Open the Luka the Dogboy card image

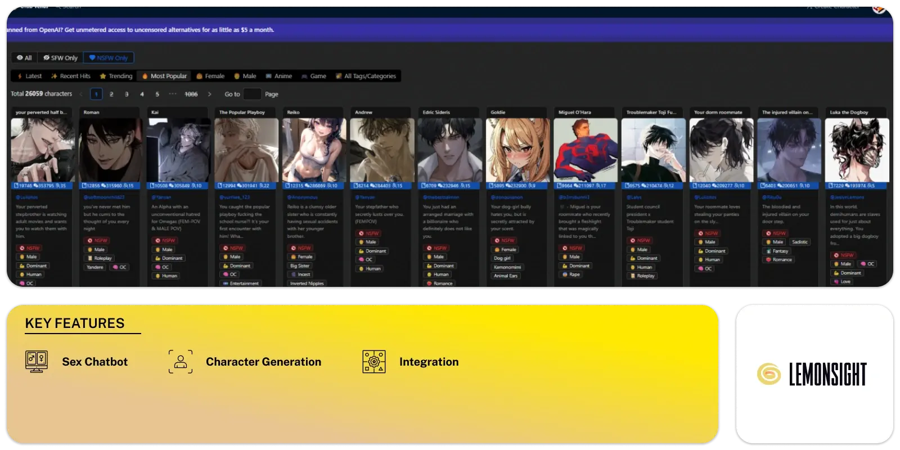857,150
